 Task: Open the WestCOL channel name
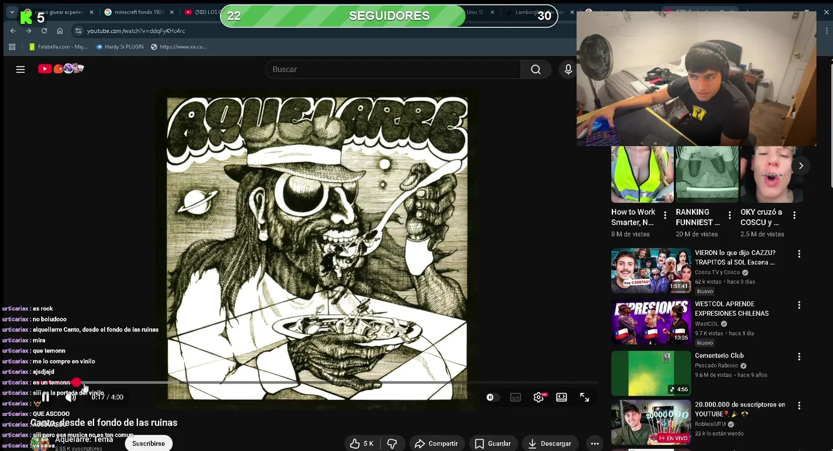706,324
